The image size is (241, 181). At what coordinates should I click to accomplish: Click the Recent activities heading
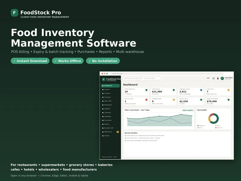131,133
